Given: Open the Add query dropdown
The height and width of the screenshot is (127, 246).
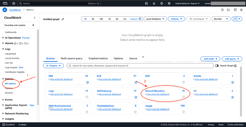Looking at the screenshot, I should pos(232,59).
